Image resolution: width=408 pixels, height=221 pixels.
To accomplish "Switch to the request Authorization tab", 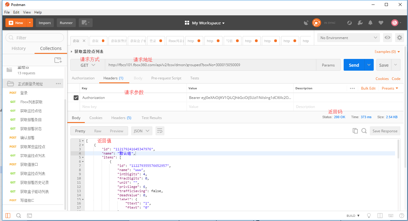I will click(83, 78).
